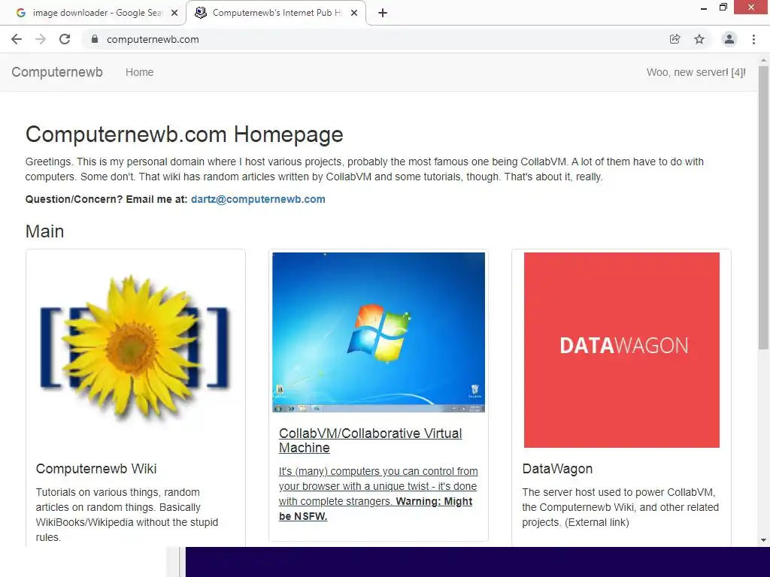Click the scrollbar up arrow
The height and width of the screenshot is (577, 770).
coord(763,60)
